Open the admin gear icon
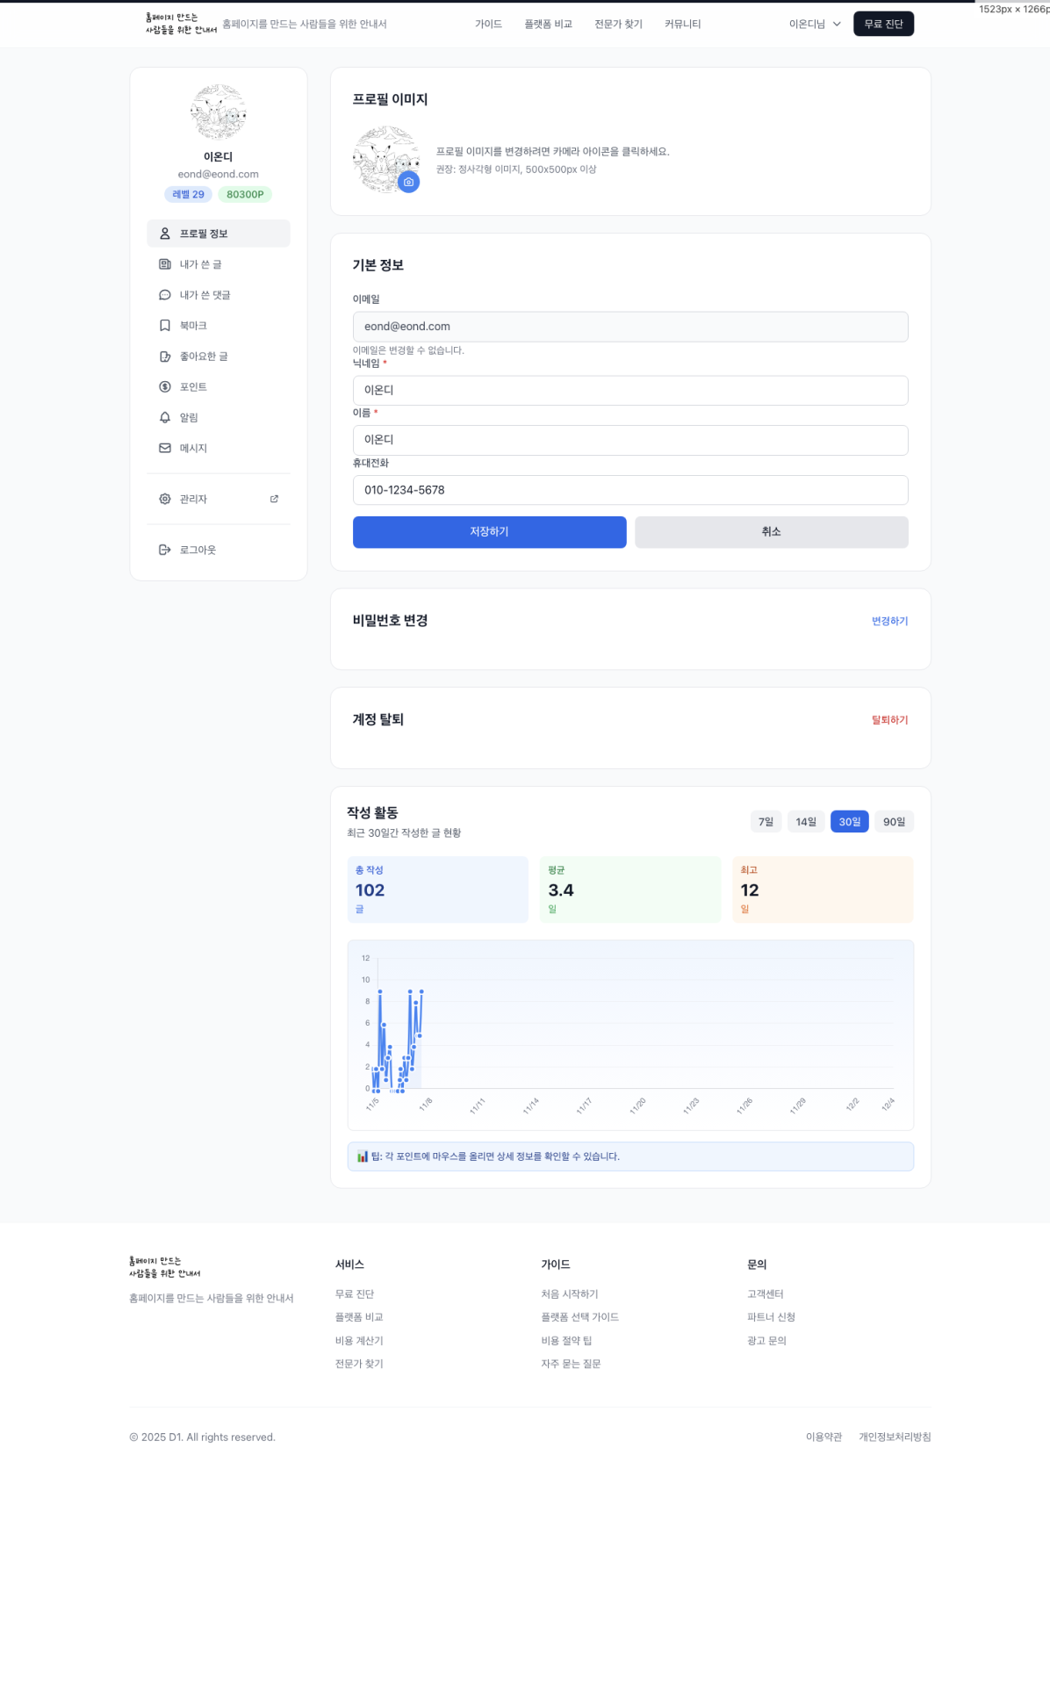 tap(165, 499)
